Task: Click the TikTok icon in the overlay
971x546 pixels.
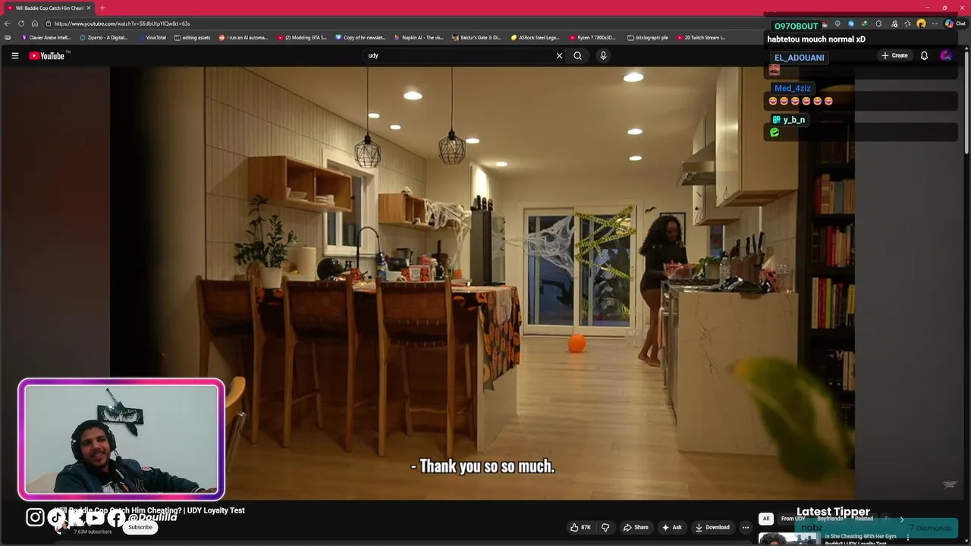Action: coord(56,517)
